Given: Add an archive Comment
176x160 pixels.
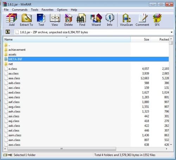Looking at the screenshot, I should [x=142, y=20].
